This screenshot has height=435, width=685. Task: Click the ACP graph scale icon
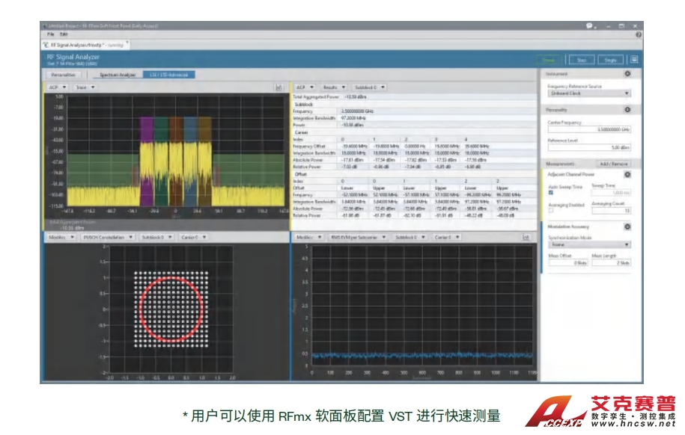278,87
